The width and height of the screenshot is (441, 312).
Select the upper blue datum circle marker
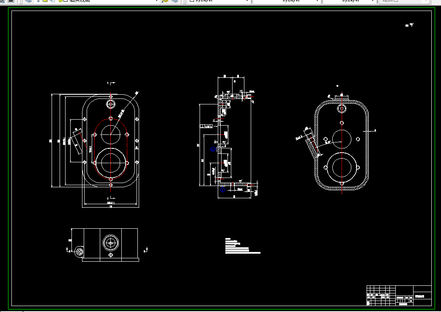click(x=213, y=149)
